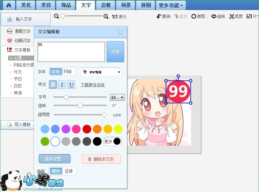Show the original with 原图
This screenshot has height=192, width=259.
[x=198, y=16]
